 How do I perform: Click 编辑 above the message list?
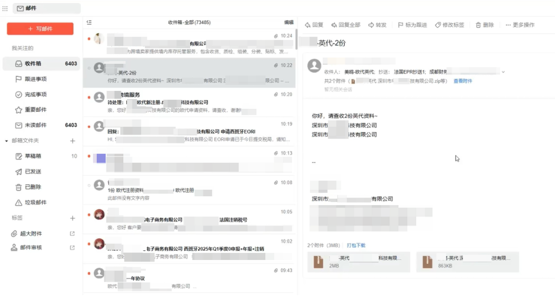pyautogui.click(x=289, y=23)
